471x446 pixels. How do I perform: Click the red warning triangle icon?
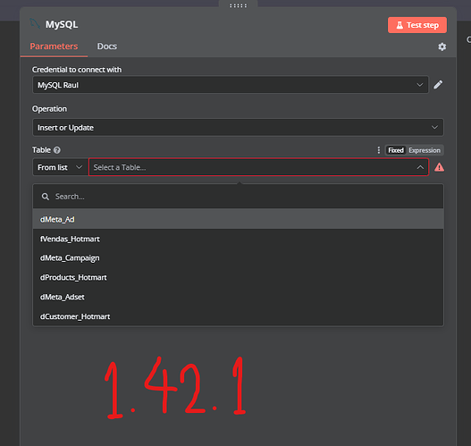pos(439,167)
